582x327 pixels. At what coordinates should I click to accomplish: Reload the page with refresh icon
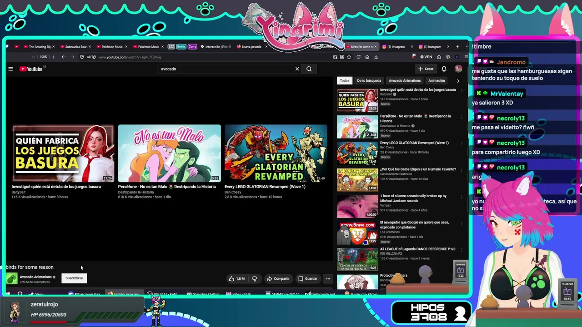point(358,57)
